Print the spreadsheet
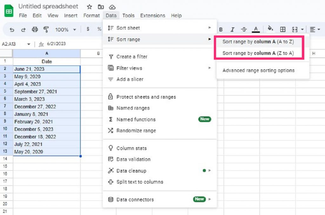 click(35, 29)
